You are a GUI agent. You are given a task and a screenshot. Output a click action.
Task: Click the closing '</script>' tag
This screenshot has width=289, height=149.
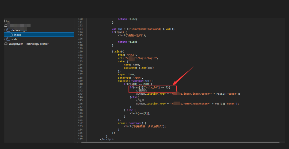point(107,139)
